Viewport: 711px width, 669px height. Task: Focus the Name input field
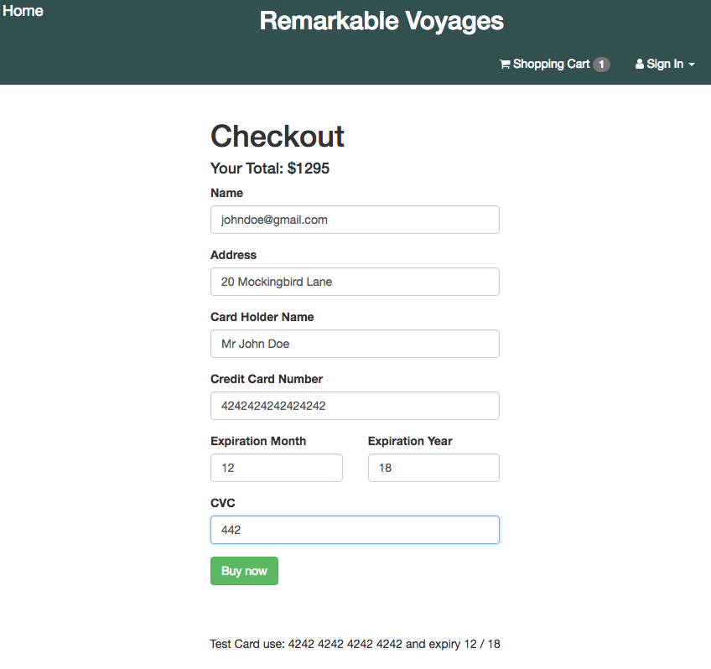tap(355, 220)
